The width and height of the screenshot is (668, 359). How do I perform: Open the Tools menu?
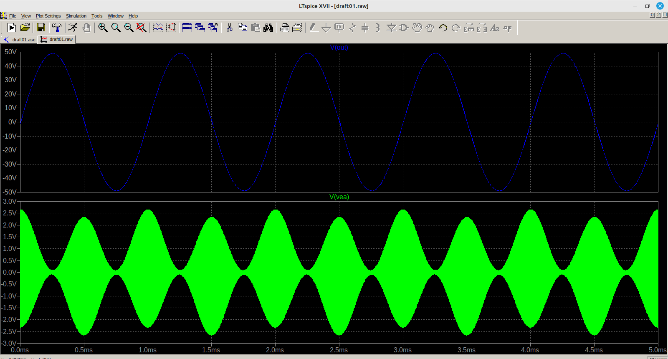point(97,16)
